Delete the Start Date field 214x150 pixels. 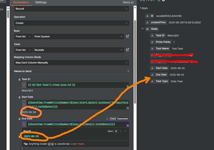19,97
